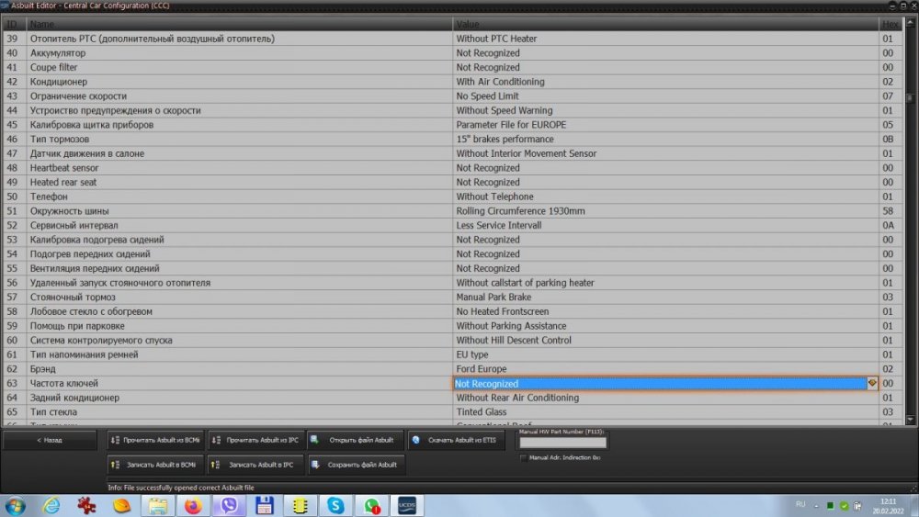Click the Firefox icon in the taskbar
The image size is (919, 517).
click(x=193, y=505)
